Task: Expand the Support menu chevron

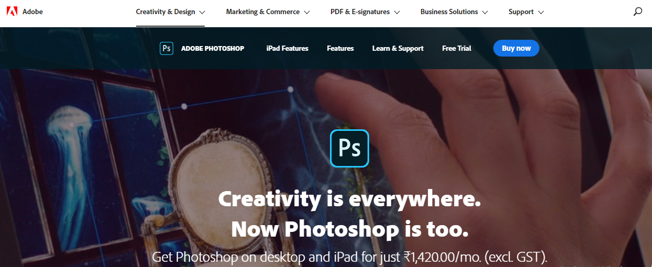Action: [541, 12]
